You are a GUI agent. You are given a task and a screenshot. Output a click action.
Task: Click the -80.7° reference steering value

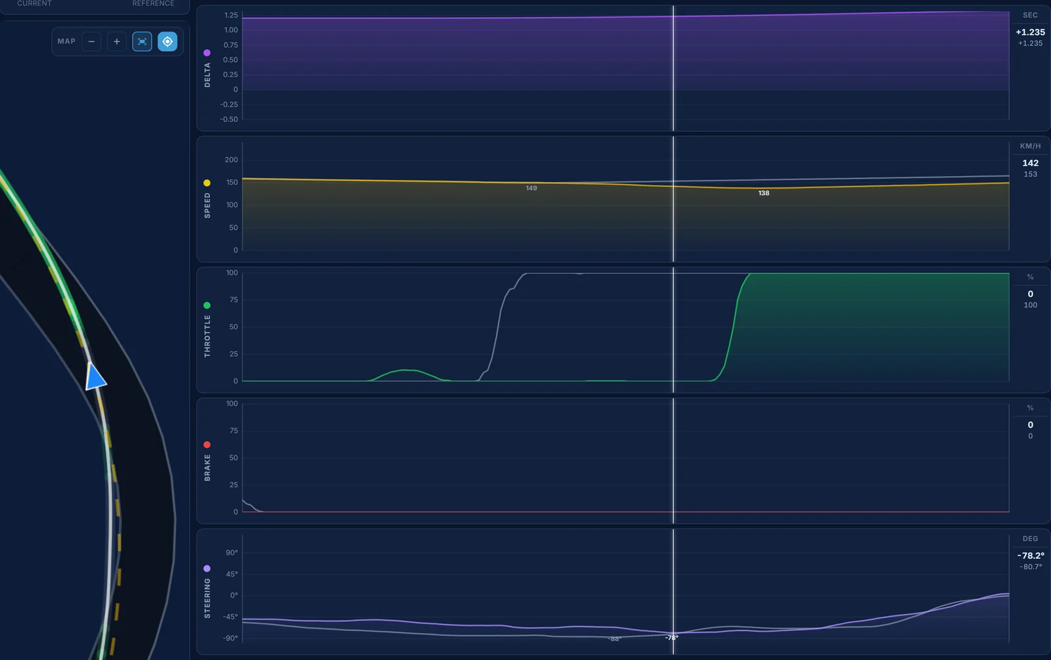pos(1030,567)
